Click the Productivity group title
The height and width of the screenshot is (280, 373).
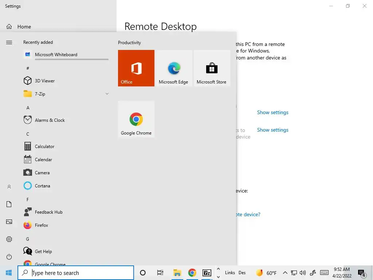click(x=129, y=43)
